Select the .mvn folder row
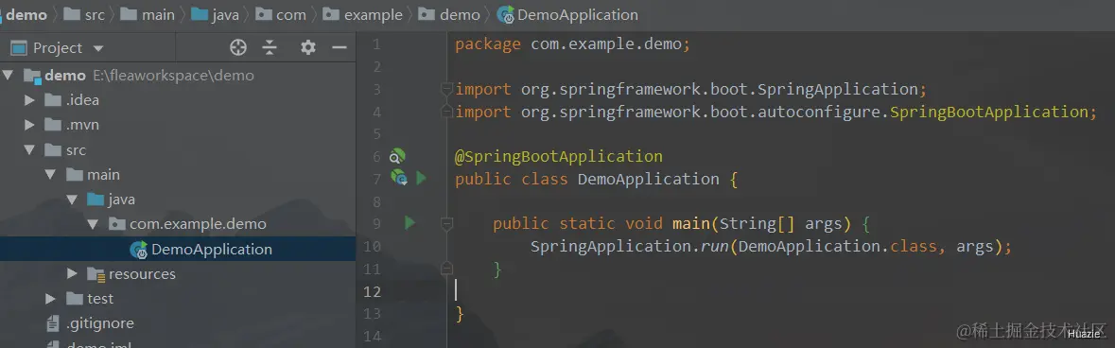The width and height of the screenshot is (1115, 348). 178,125
